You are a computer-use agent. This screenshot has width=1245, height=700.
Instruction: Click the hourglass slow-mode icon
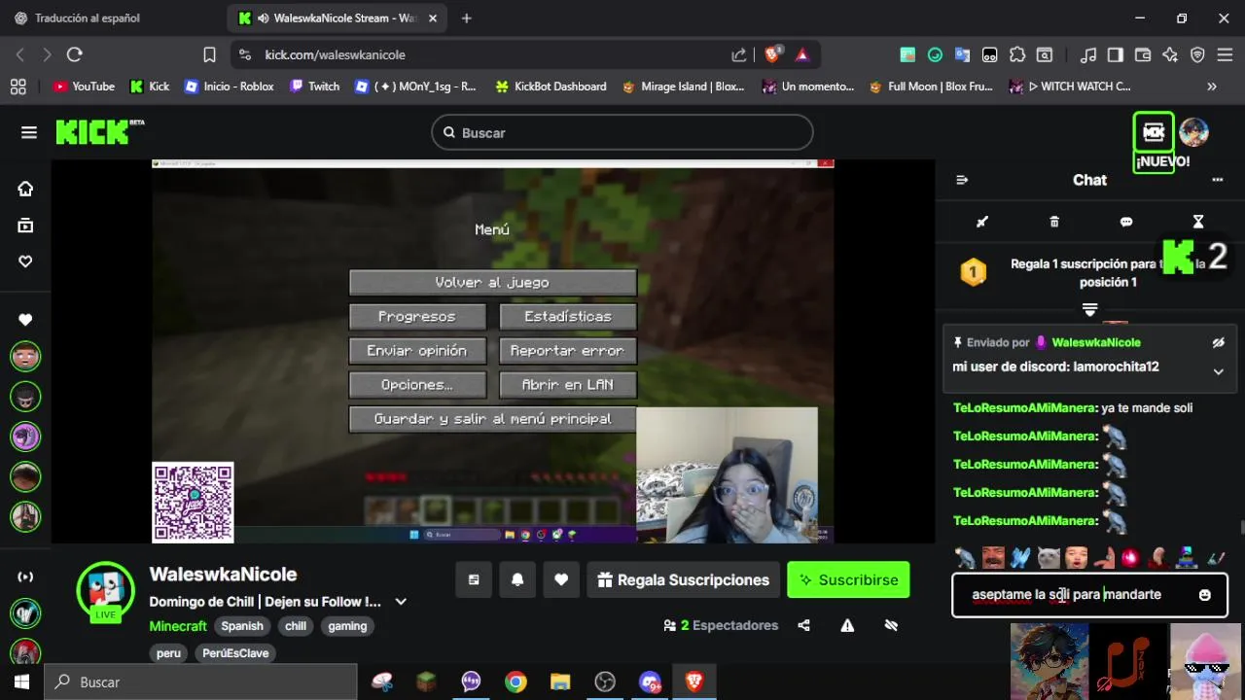1198,222
